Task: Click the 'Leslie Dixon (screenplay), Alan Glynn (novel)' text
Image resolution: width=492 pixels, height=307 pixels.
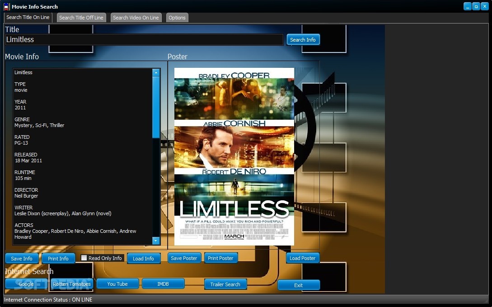Action: (x=63, y=213)
